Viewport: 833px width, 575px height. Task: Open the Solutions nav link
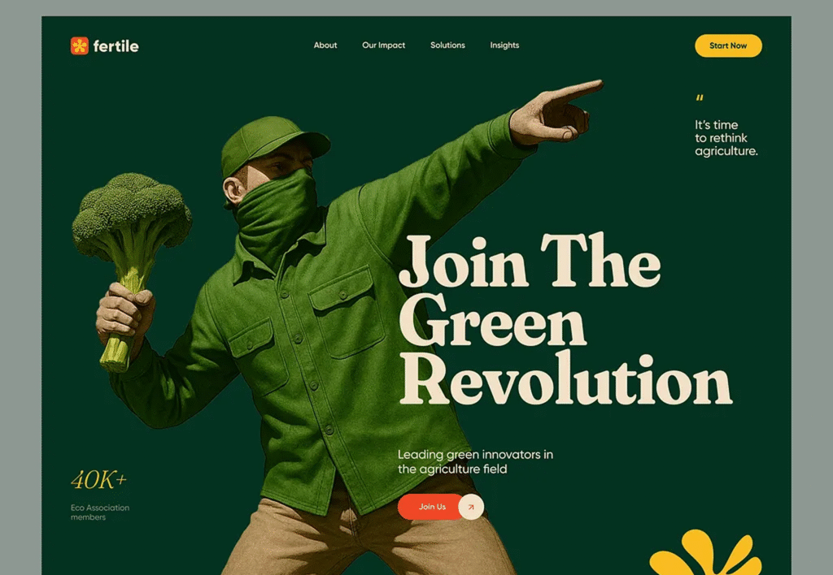pyautogui.click(x=447, y=45)
